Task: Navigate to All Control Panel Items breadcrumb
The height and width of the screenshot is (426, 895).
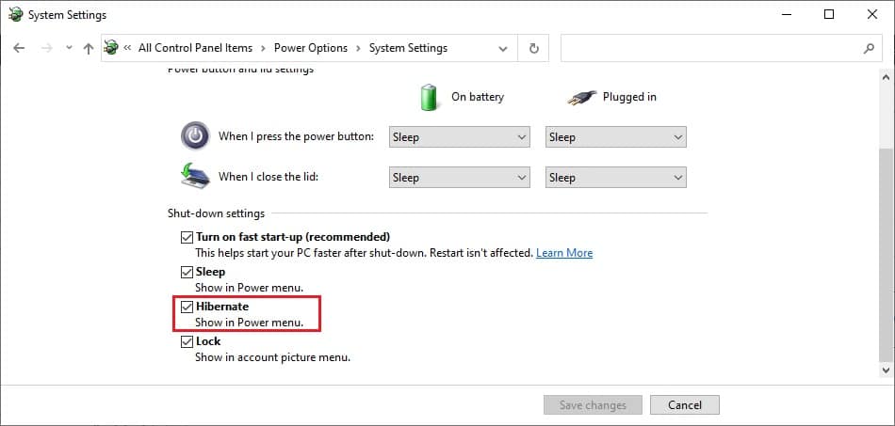Action: (x=195, y=48)
